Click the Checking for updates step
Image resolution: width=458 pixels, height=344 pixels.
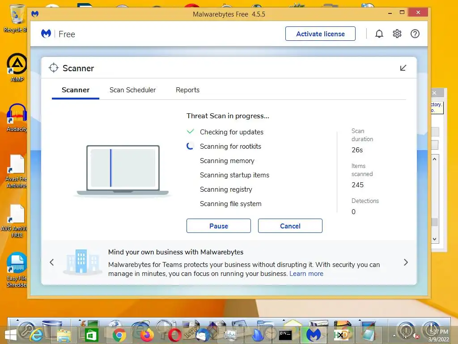tap(232, 132)
